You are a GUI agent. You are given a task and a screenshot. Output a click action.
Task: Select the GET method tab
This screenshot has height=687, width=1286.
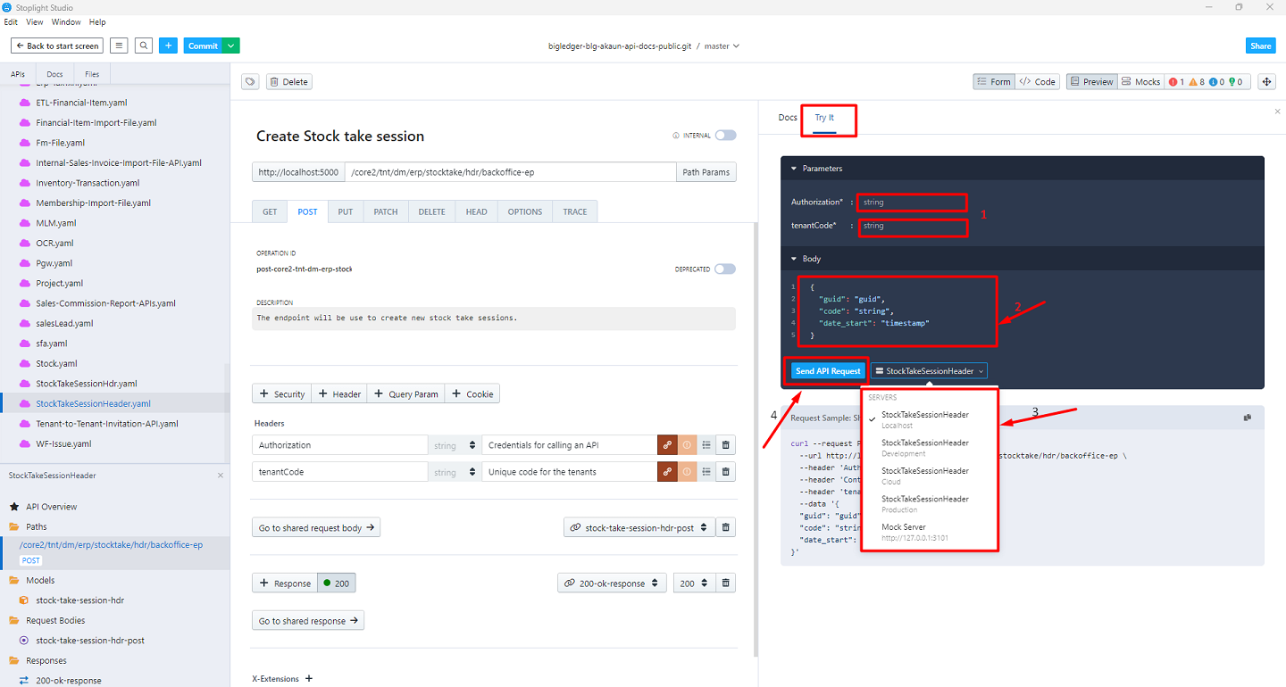click(x=270, y=211)
